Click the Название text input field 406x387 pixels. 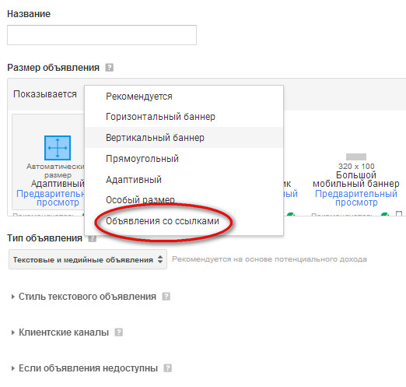[102, 35]
